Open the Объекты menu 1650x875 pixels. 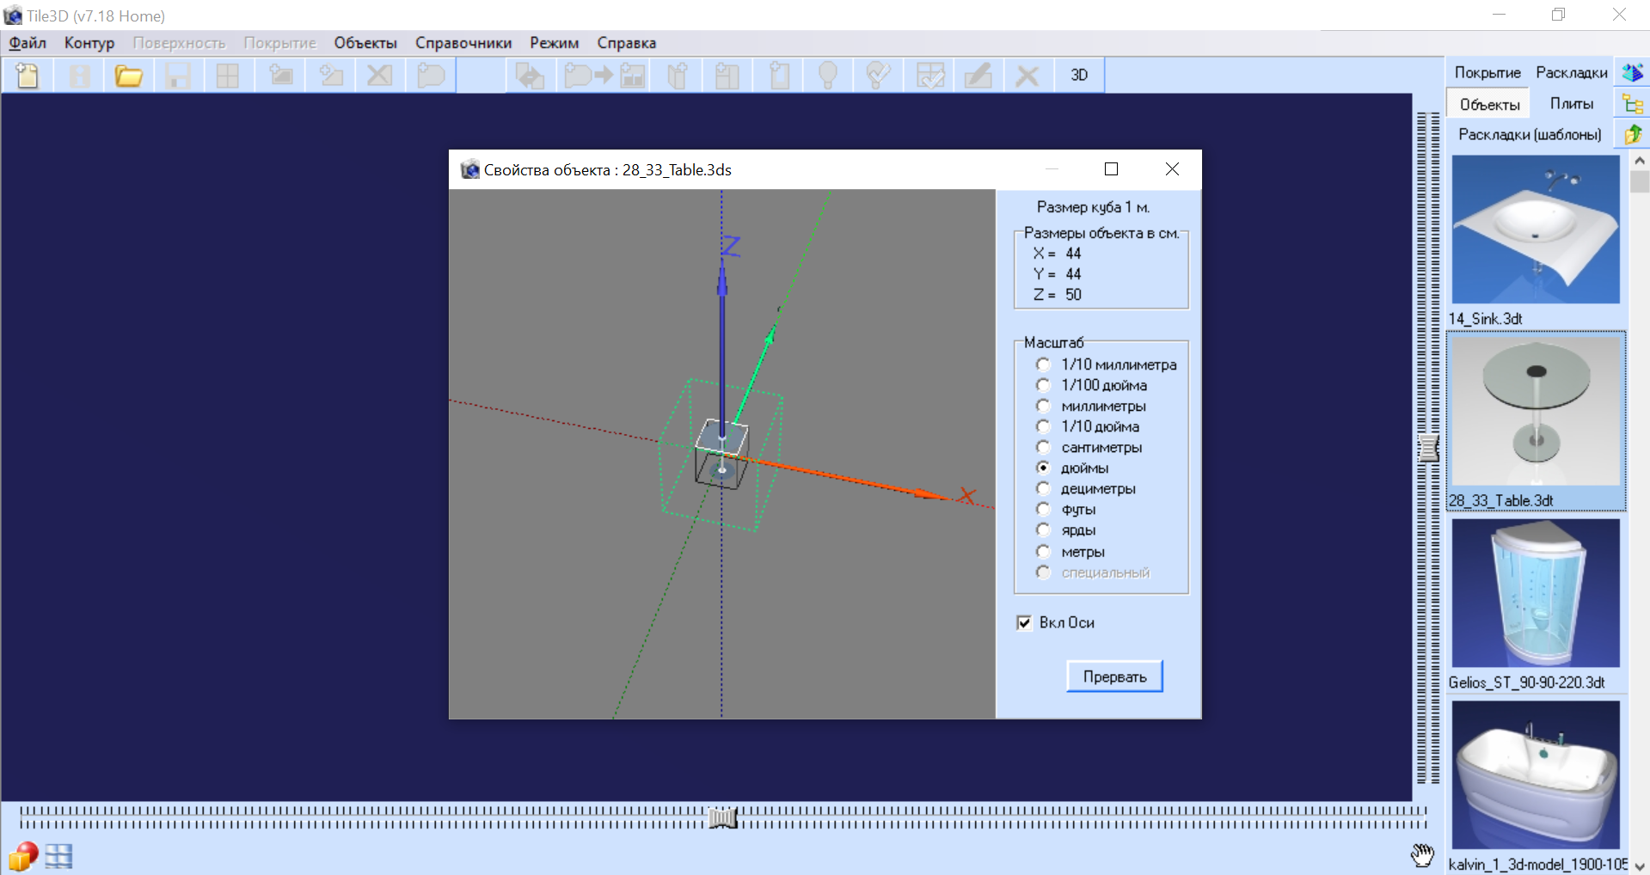click(x=365, y=43)
